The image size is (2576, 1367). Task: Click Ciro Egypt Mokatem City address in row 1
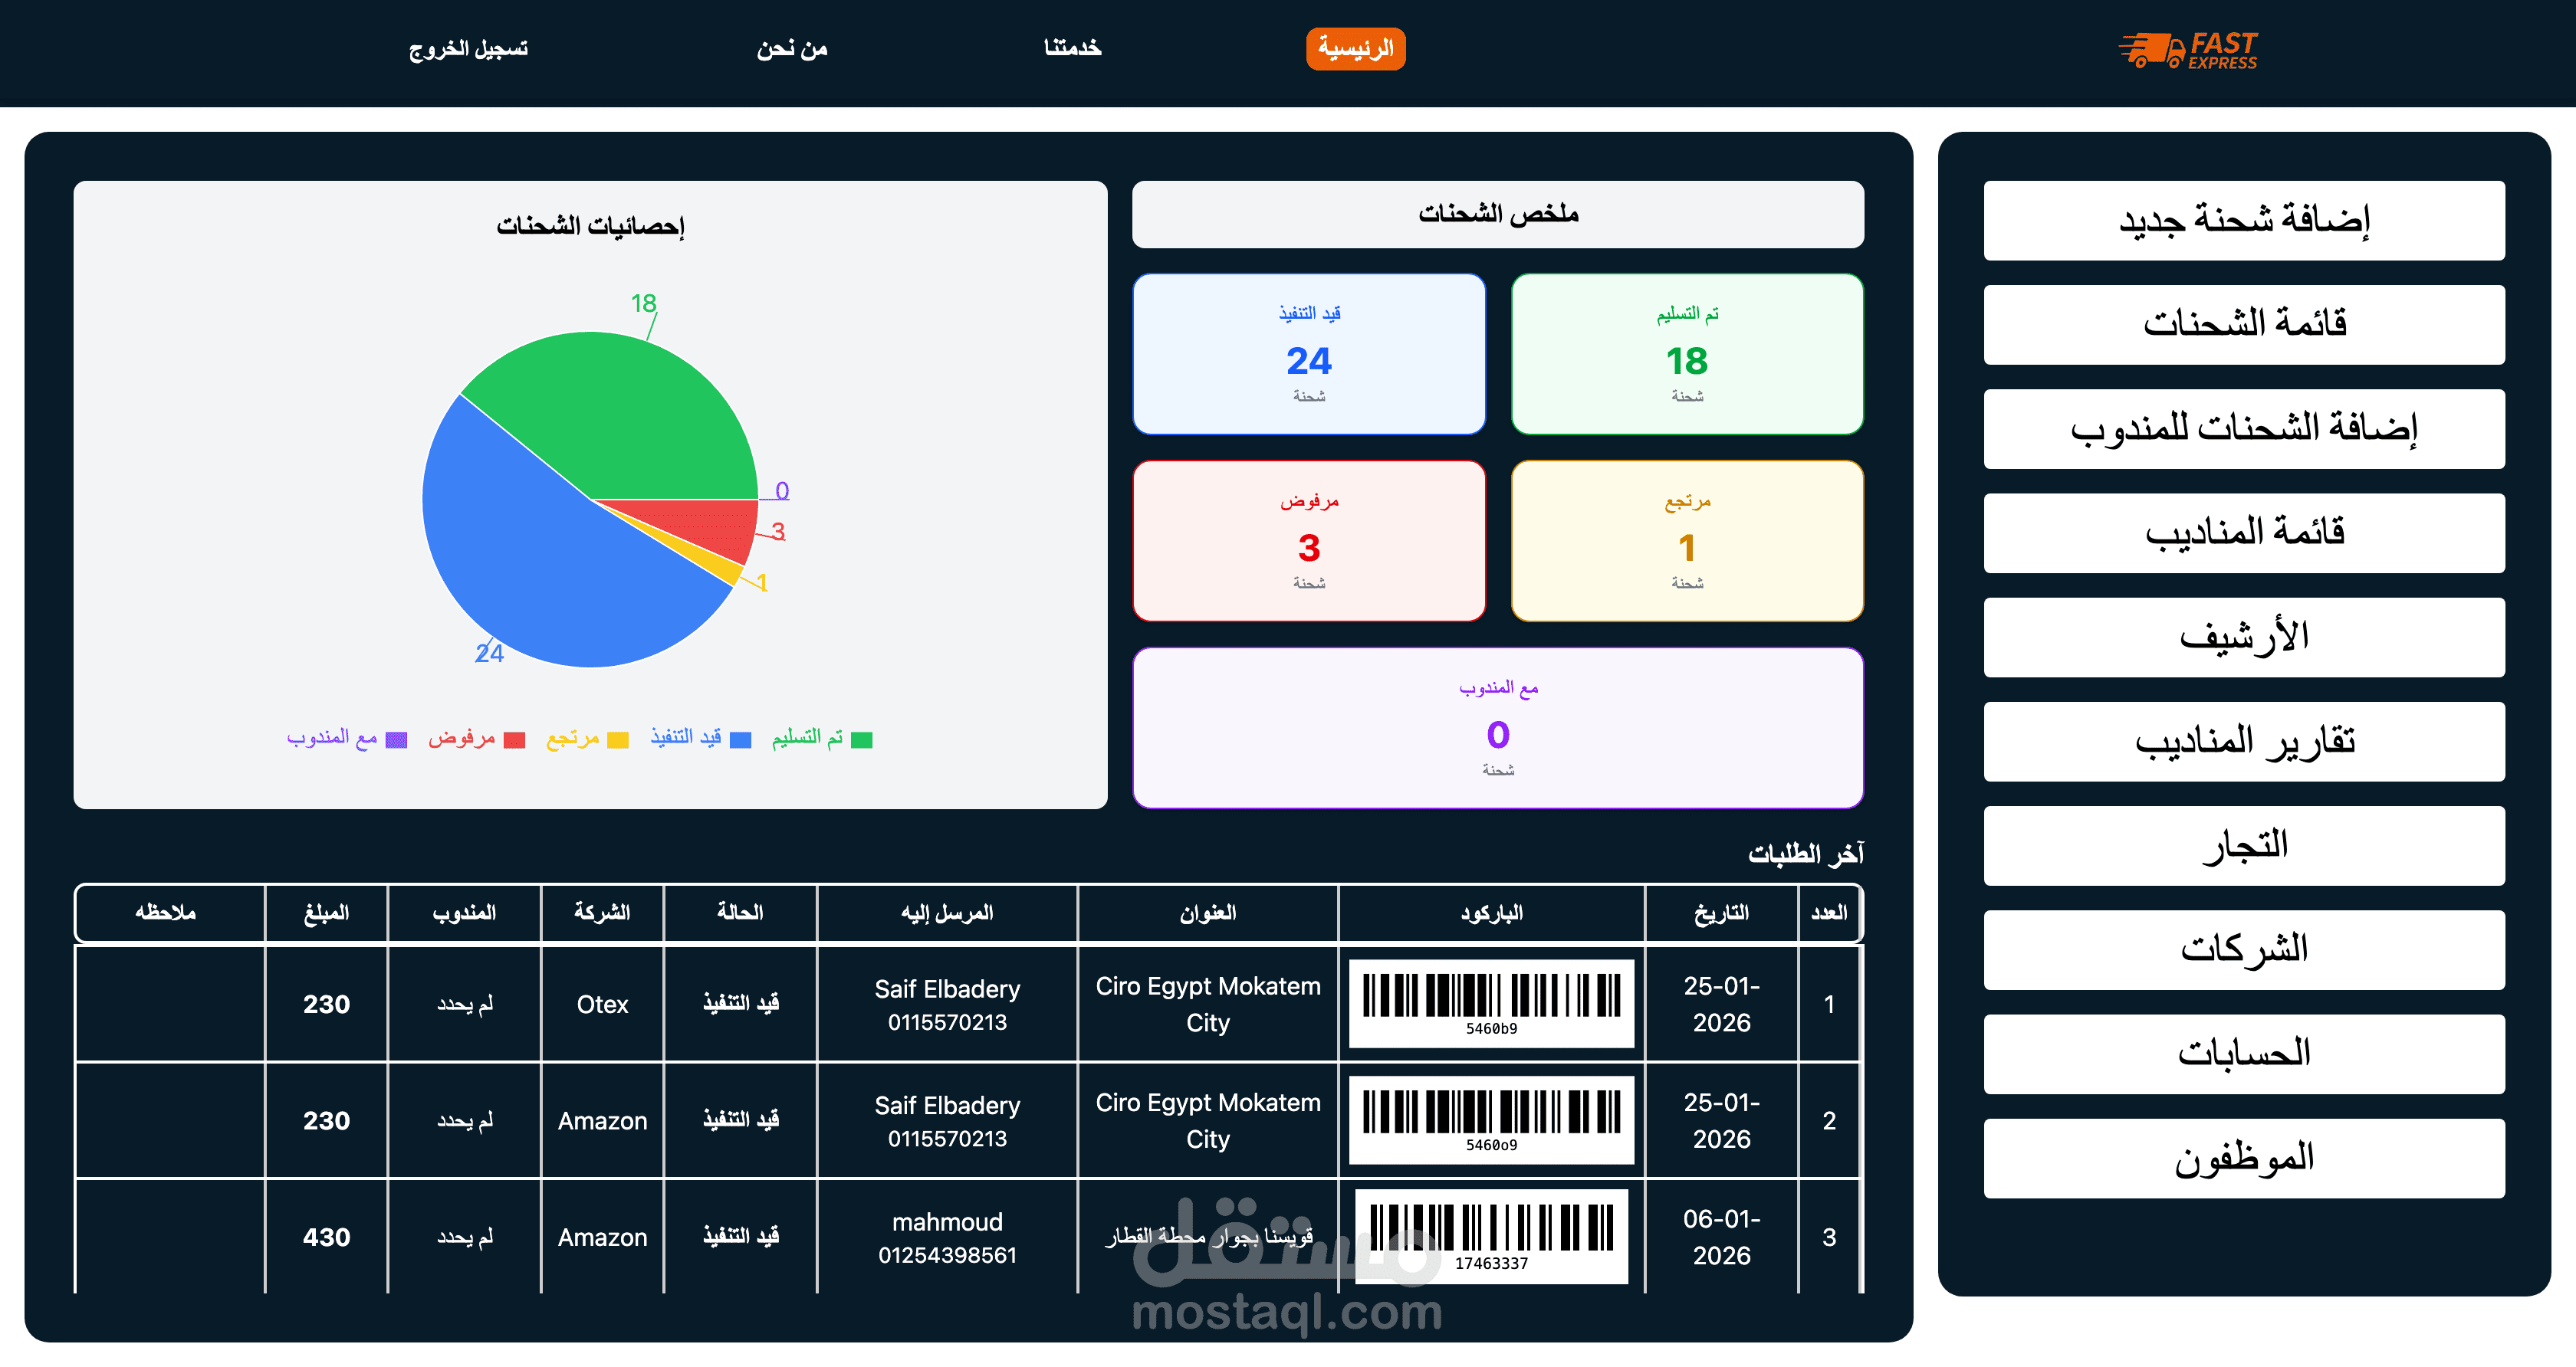(1207, 1005)
